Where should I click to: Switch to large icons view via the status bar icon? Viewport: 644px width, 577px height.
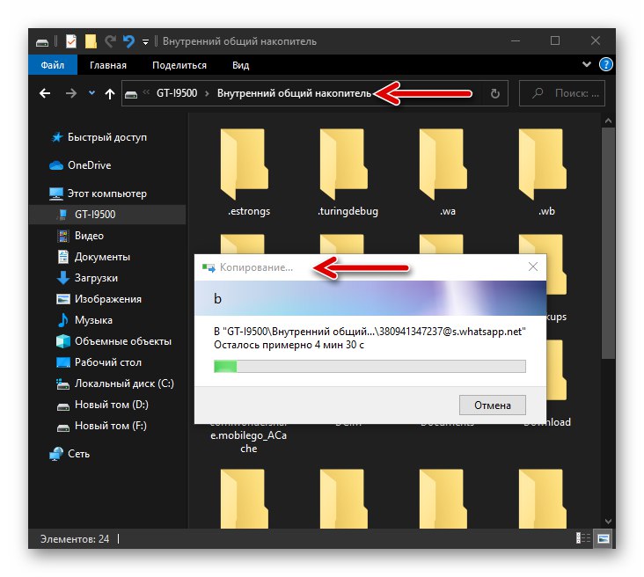click(x=604, y=538)
